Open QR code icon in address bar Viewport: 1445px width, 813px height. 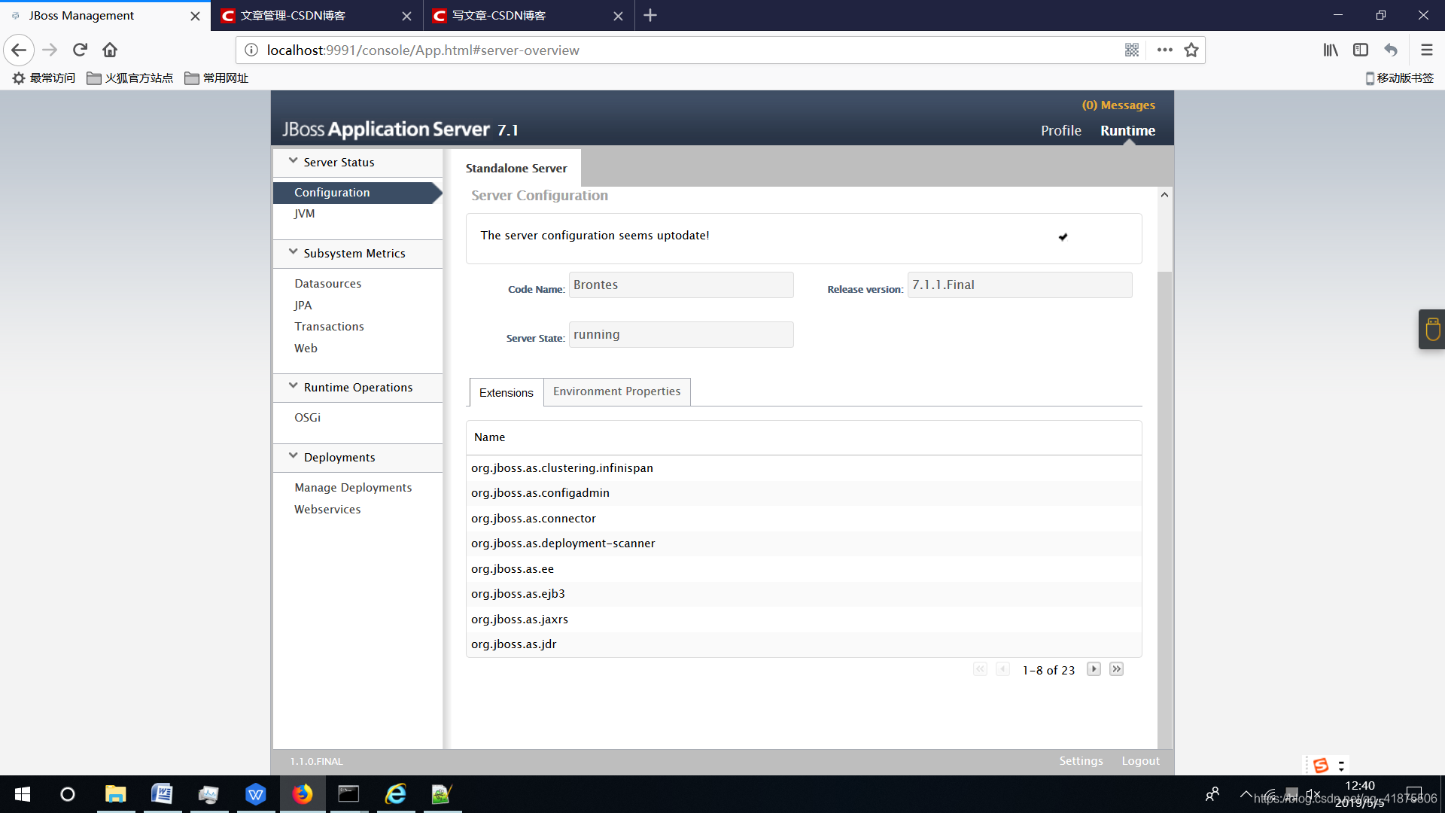1131,50
